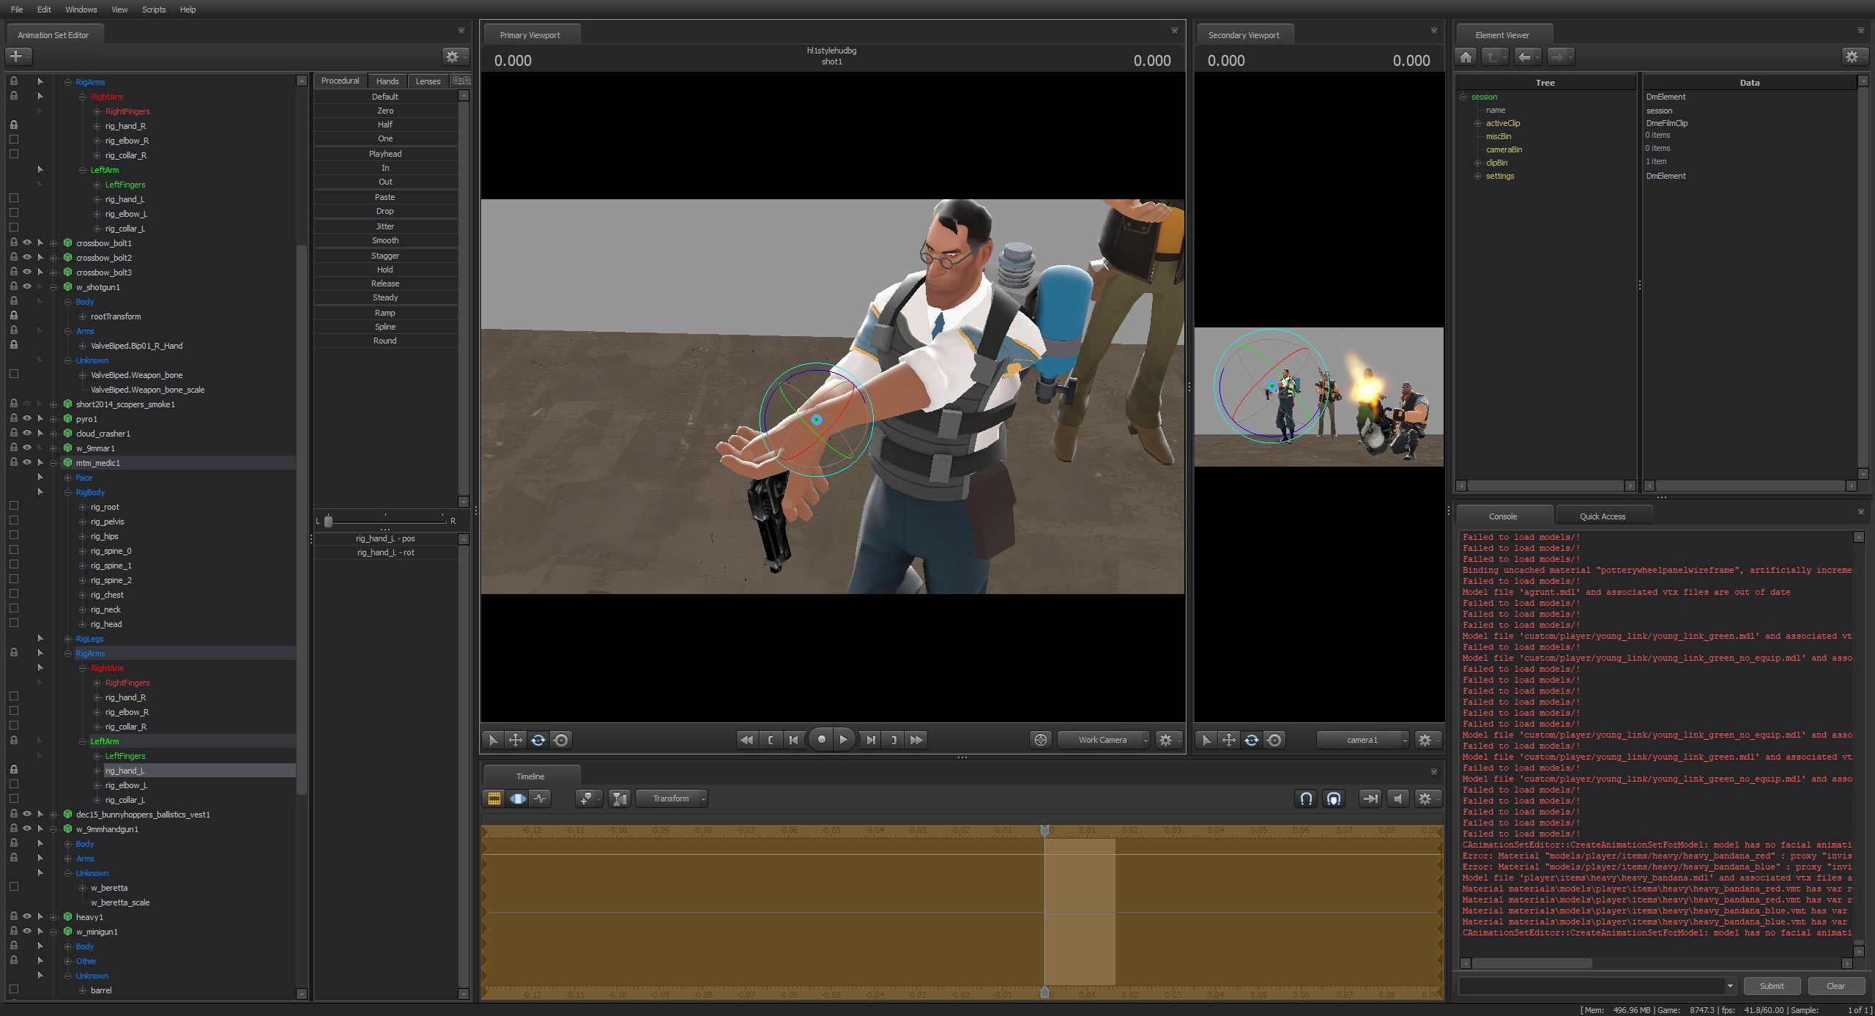Screen dimensions: 1875x1016
Task: Expand activeClip in Element Viewer tree
Action: click(x=1477, y=123)
